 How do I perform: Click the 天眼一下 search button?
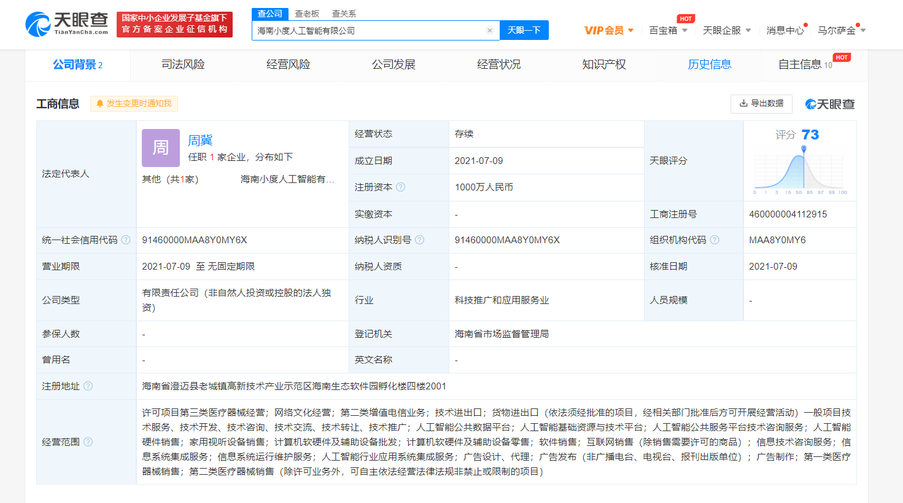coord(524,31)
